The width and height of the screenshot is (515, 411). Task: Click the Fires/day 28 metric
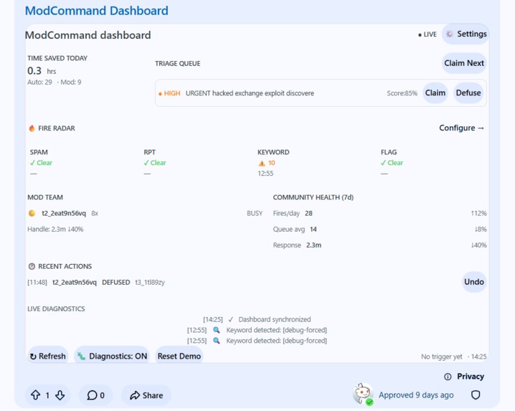click(x=293, y=213)
